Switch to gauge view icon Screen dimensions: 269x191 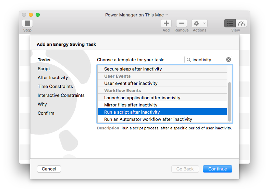point(241,23)
